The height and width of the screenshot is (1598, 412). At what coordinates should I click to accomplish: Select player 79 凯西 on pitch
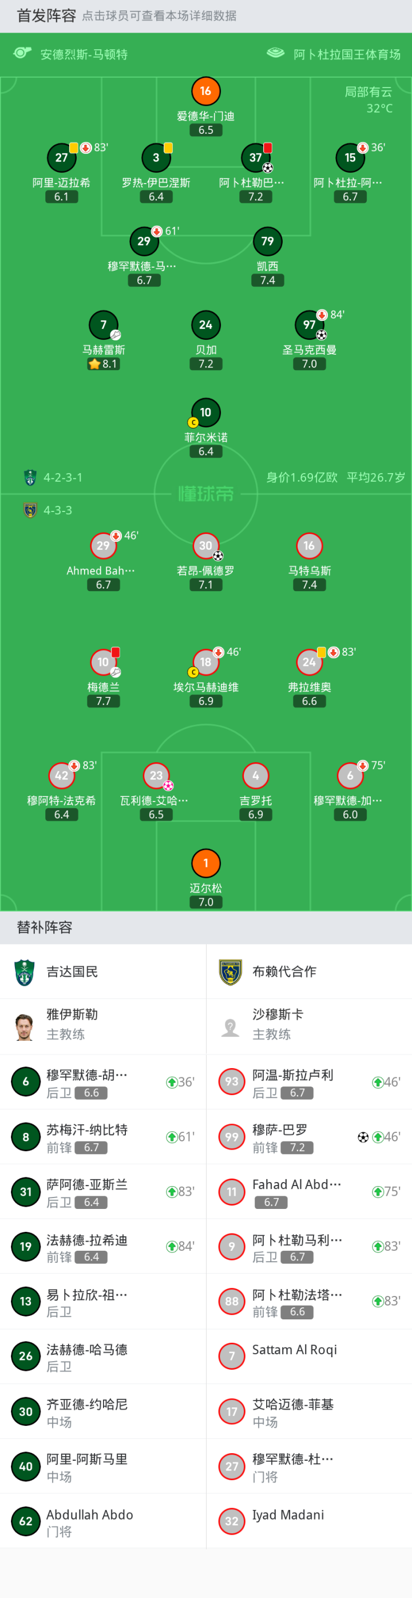click(267, 241)
